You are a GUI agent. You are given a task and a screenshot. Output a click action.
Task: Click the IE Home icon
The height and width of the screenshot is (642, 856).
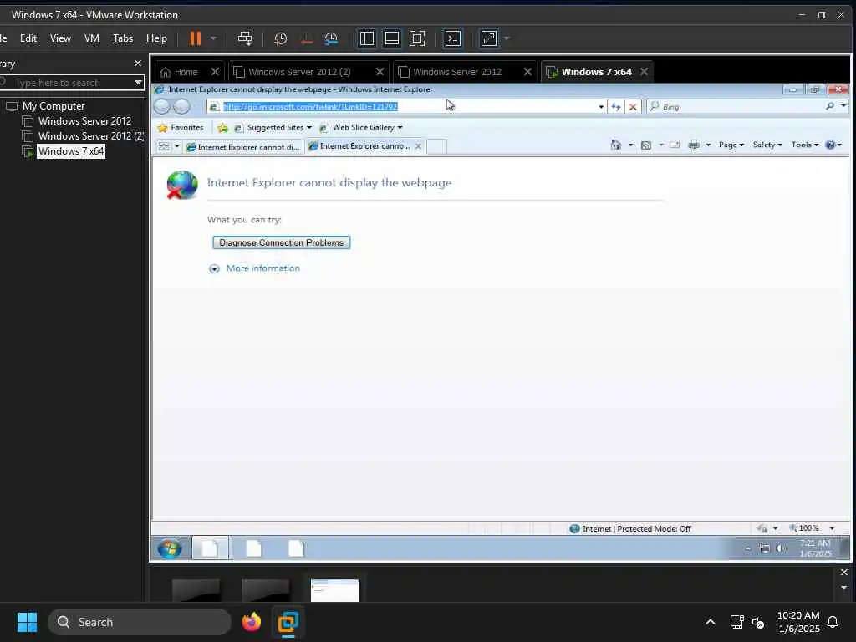(x=616, y=145)
